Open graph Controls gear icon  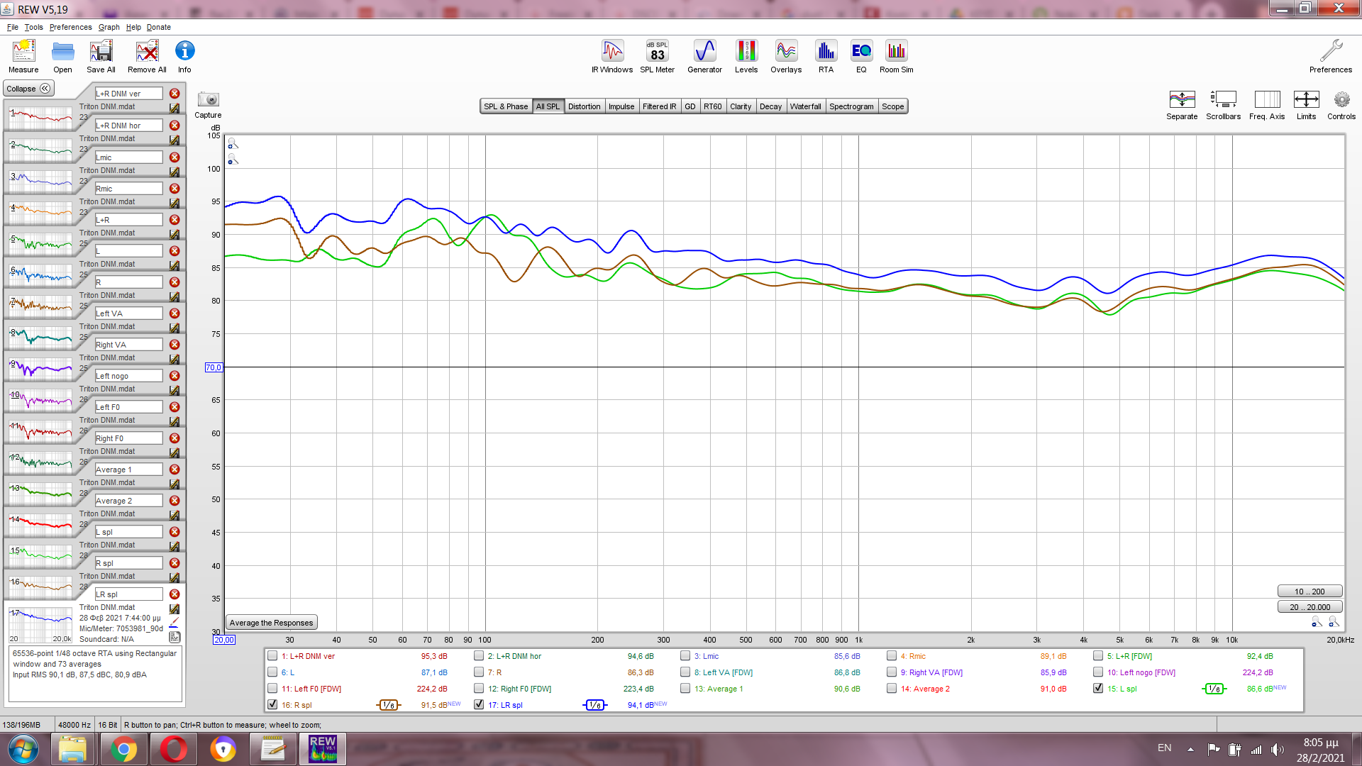click(x=1341, y=105)
